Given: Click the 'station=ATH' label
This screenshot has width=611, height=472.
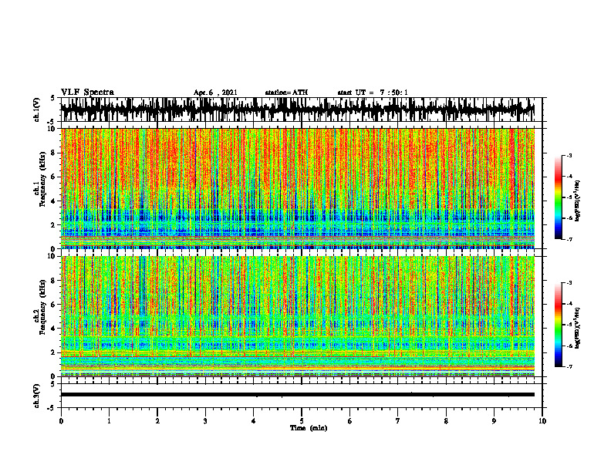Looking at the screenshot, I should coord(286,93).
